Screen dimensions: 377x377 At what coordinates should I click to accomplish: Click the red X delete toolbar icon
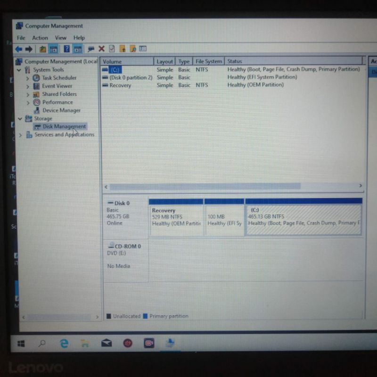pos(101,49)
